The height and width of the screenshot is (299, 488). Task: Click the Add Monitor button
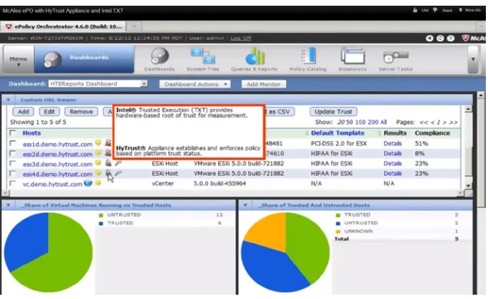264,84
